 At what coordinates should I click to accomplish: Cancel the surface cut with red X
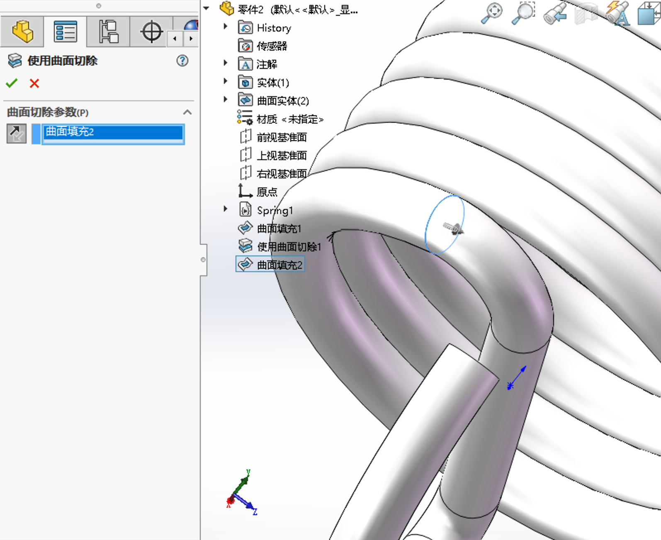coord(34,83)
